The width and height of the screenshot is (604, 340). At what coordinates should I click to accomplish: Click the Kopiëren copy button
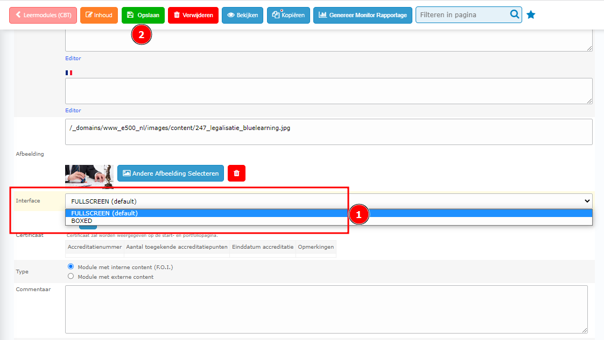[x=289, y=15]
